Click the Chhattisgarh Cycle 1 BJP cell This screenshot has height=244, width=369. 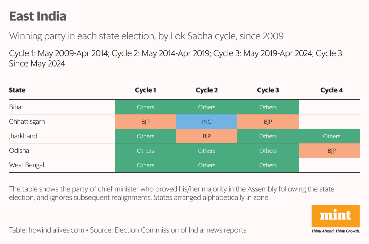pos(145,122)
